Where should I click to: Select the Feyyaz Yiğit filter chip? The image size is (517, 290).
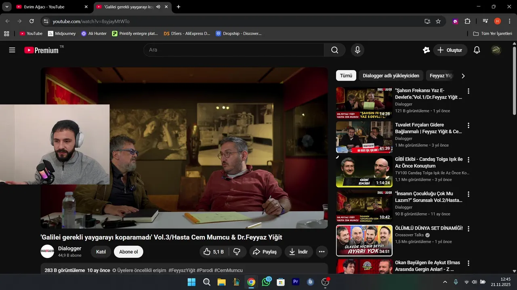pos(441,76)
